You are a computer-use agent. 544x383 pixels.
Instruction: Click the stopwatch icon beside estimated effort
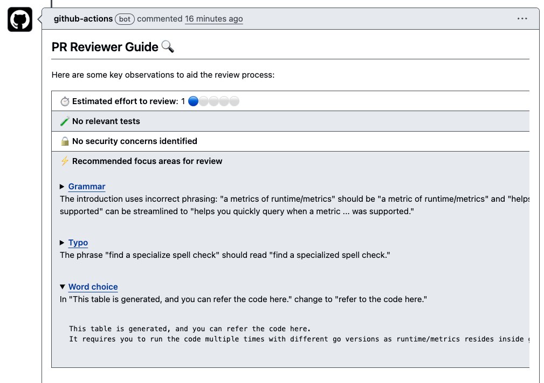pos(65,101)
